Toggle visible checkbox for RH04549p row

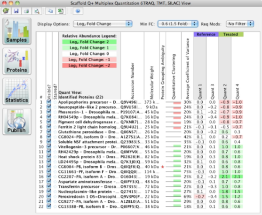pyautogui.click(x=49, y=116)
